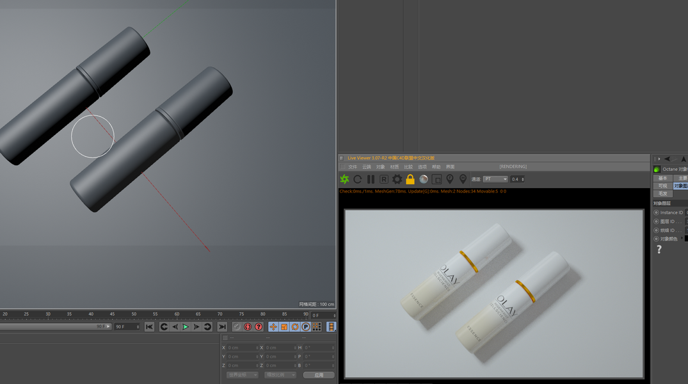Activate the material picker pin icon
The height and width of the screenshot is (384, 688).
pyautogui.click(x=463, y=179)
